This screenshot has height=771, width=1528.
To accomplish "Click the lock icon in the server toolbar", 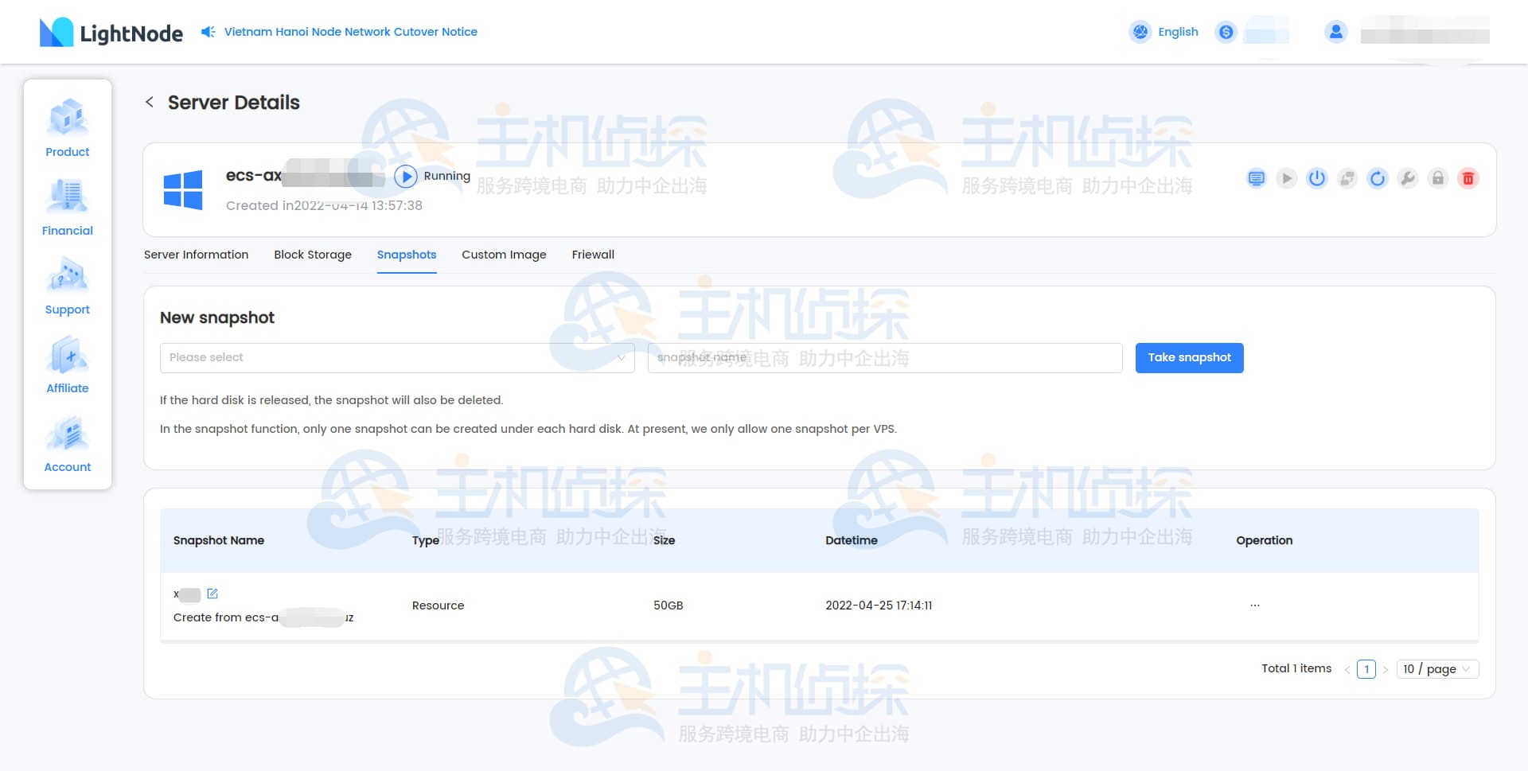I will point(1438,178).
